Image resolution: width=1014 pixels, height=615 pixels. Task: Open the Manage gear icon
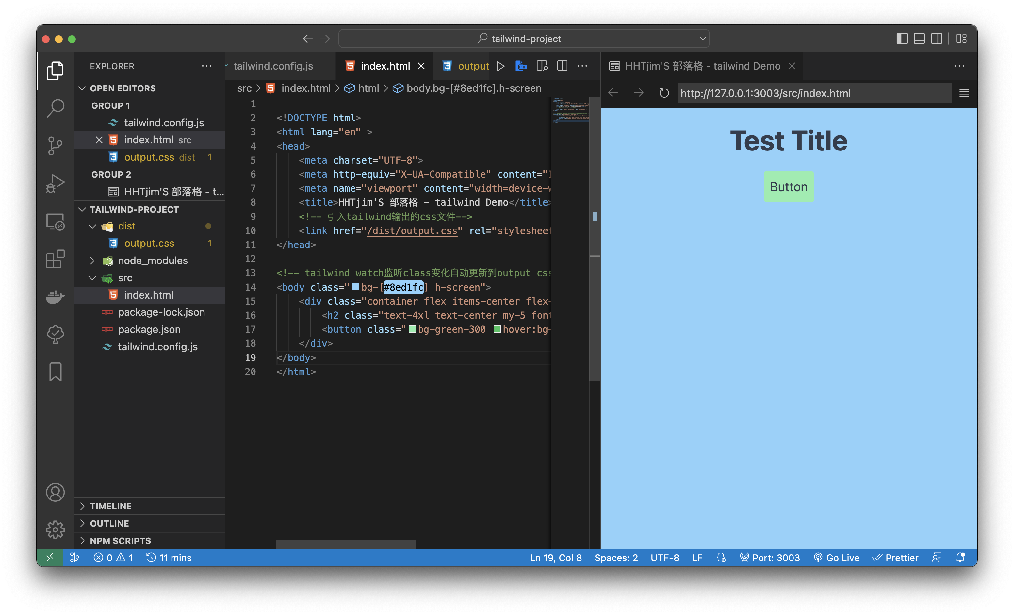click(x=55, y=530)
